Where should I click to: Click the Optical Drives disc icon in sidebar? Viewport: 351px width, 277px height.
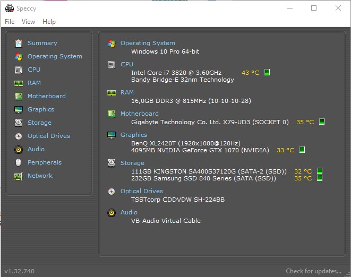(x=19, y=136)
